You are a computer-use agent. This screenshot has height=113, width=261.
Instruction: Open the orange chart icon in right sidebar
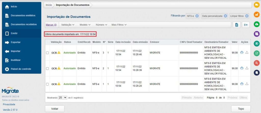pos(257,14)
